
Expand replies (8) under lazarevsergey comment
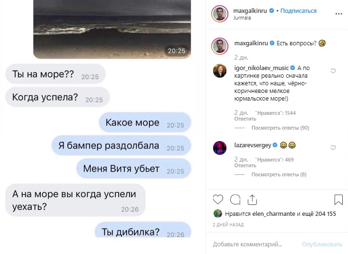[279, 174]
